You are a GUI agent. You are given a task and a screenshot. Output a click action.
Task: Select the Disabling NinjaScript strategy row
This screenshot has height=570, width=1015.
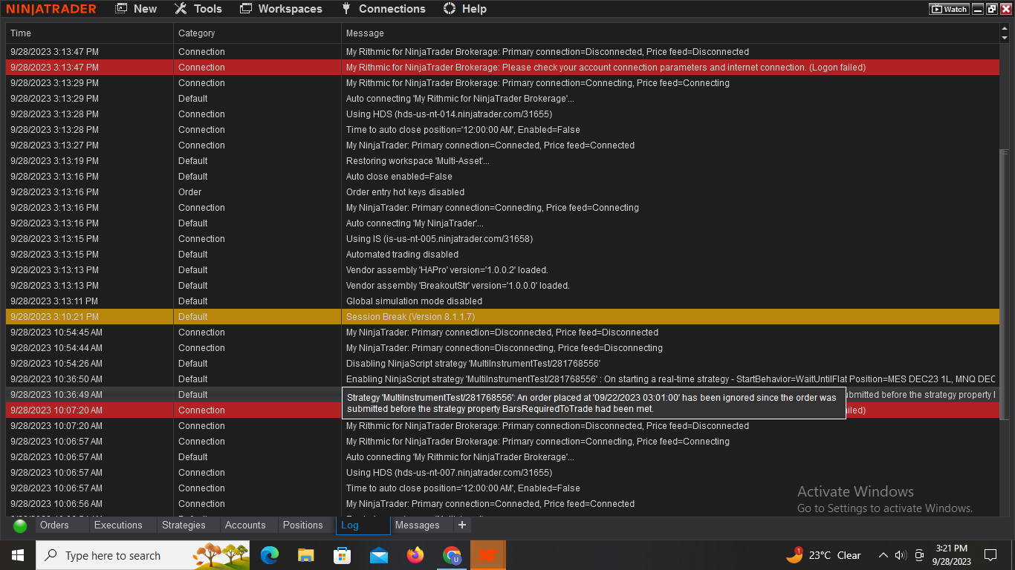(x=502, y=364)
